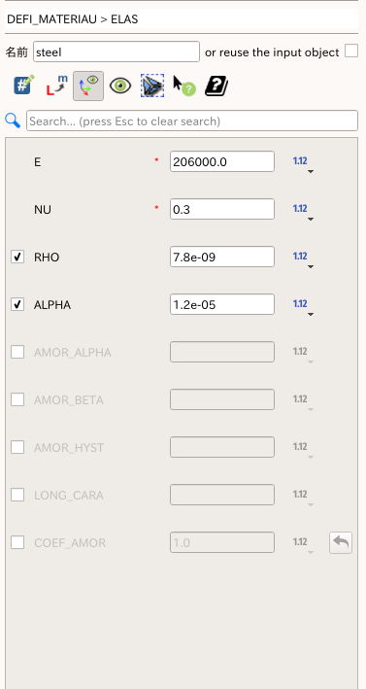
Task: Click the blue magnifying glass search icon
Action: point(13,121)
